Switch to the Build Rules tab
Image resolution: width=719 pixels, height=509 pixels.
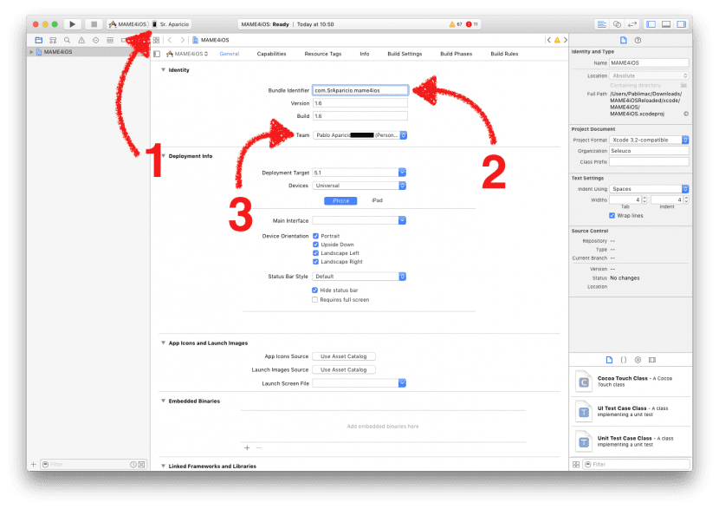[x=504, y=54]
